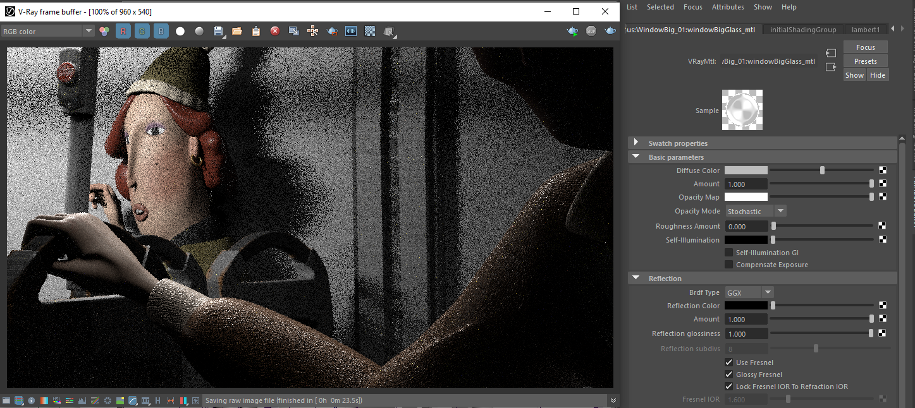The height and width of the screenshot is (408, 915).
Task: Toggle the red channel button
Action: coord(123,31)
